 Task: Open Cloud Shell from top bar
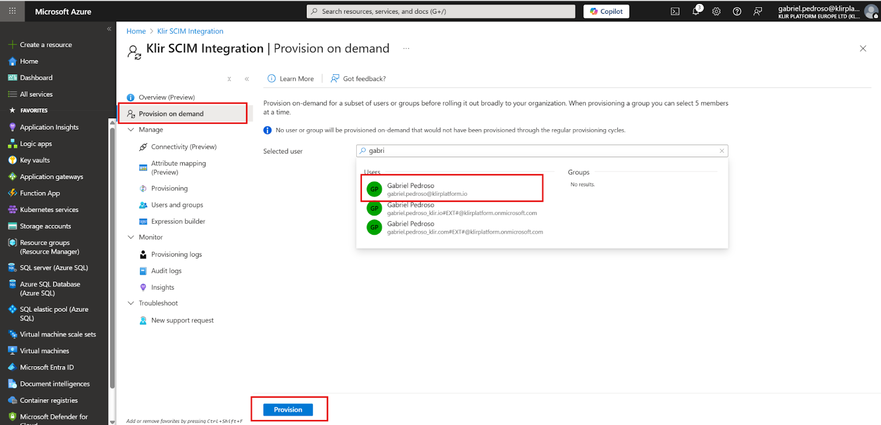coord(675,12)
